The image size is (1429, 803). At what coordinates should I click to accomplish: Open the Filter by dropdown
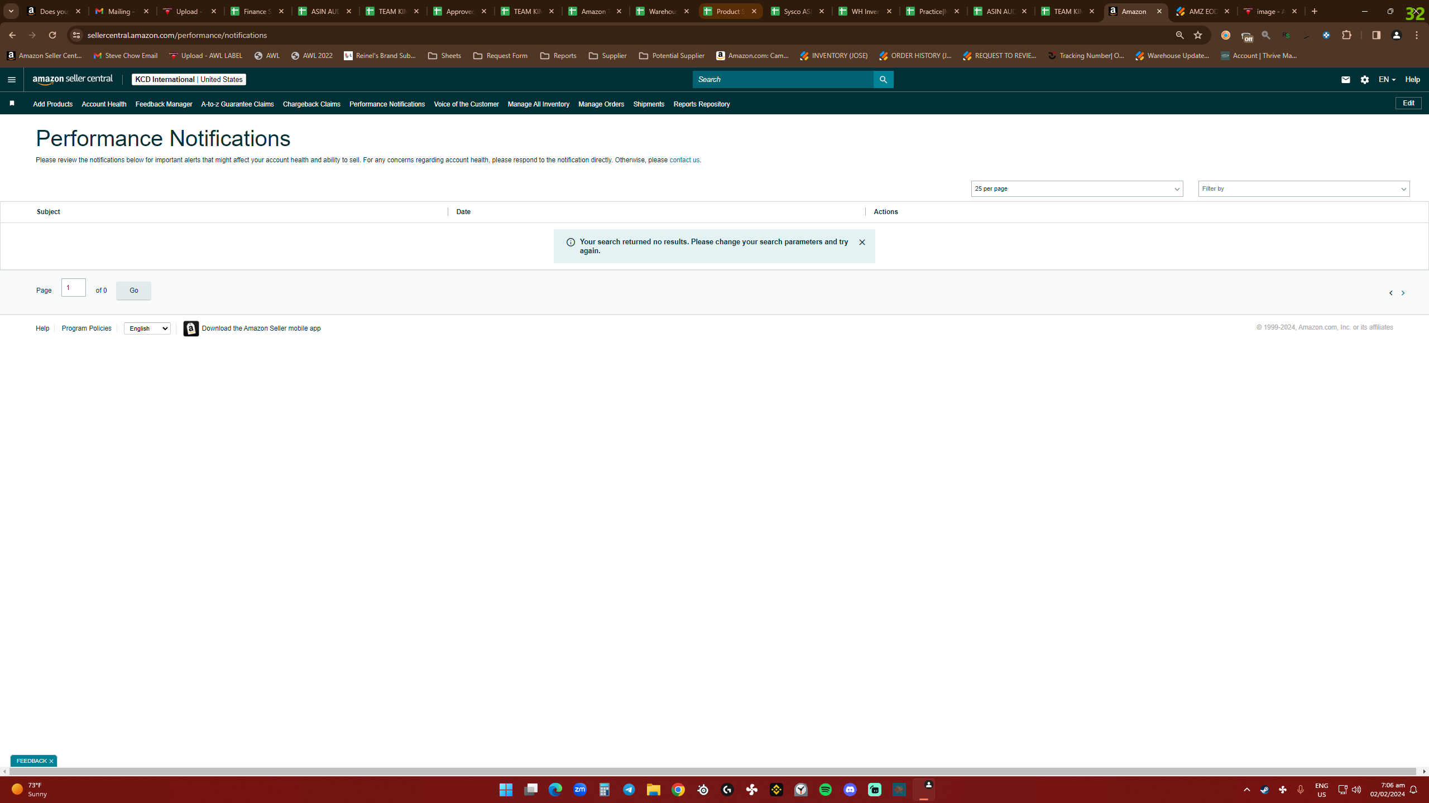1303,189
